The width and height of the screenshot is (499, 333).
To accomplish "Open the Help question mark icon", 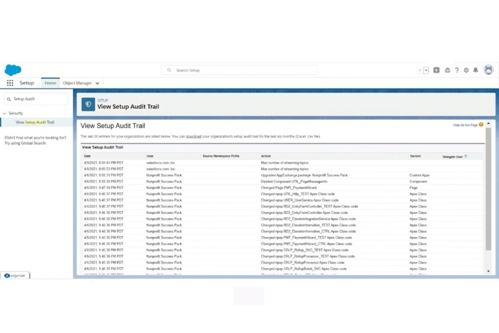I will point(457,70).
